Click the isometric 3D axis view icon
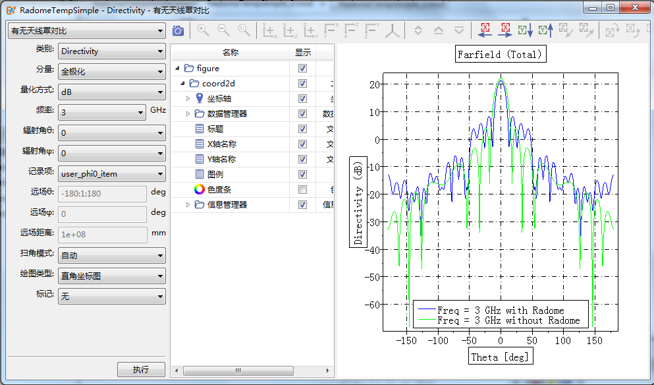 click(x=392, y=30)
